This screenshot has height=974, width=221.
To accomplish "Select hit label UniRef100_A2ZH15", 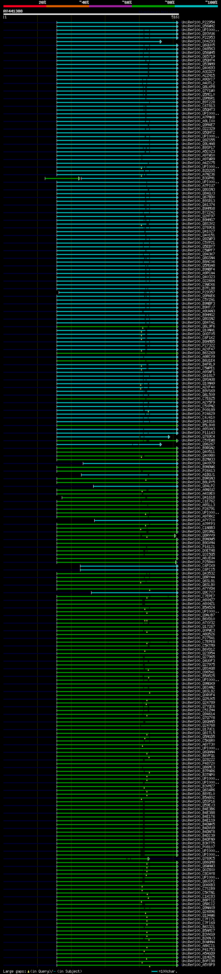I will [x=198, y=75].
